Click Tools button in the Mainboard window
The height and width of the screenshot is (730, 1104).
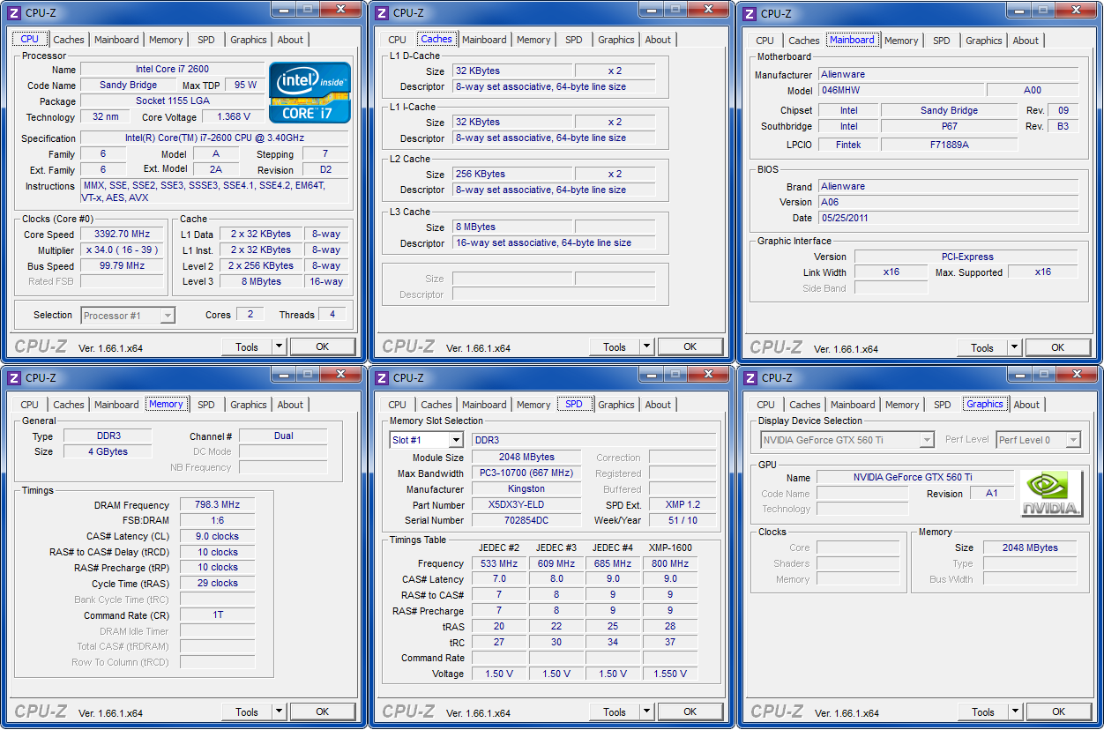(982, 348)
